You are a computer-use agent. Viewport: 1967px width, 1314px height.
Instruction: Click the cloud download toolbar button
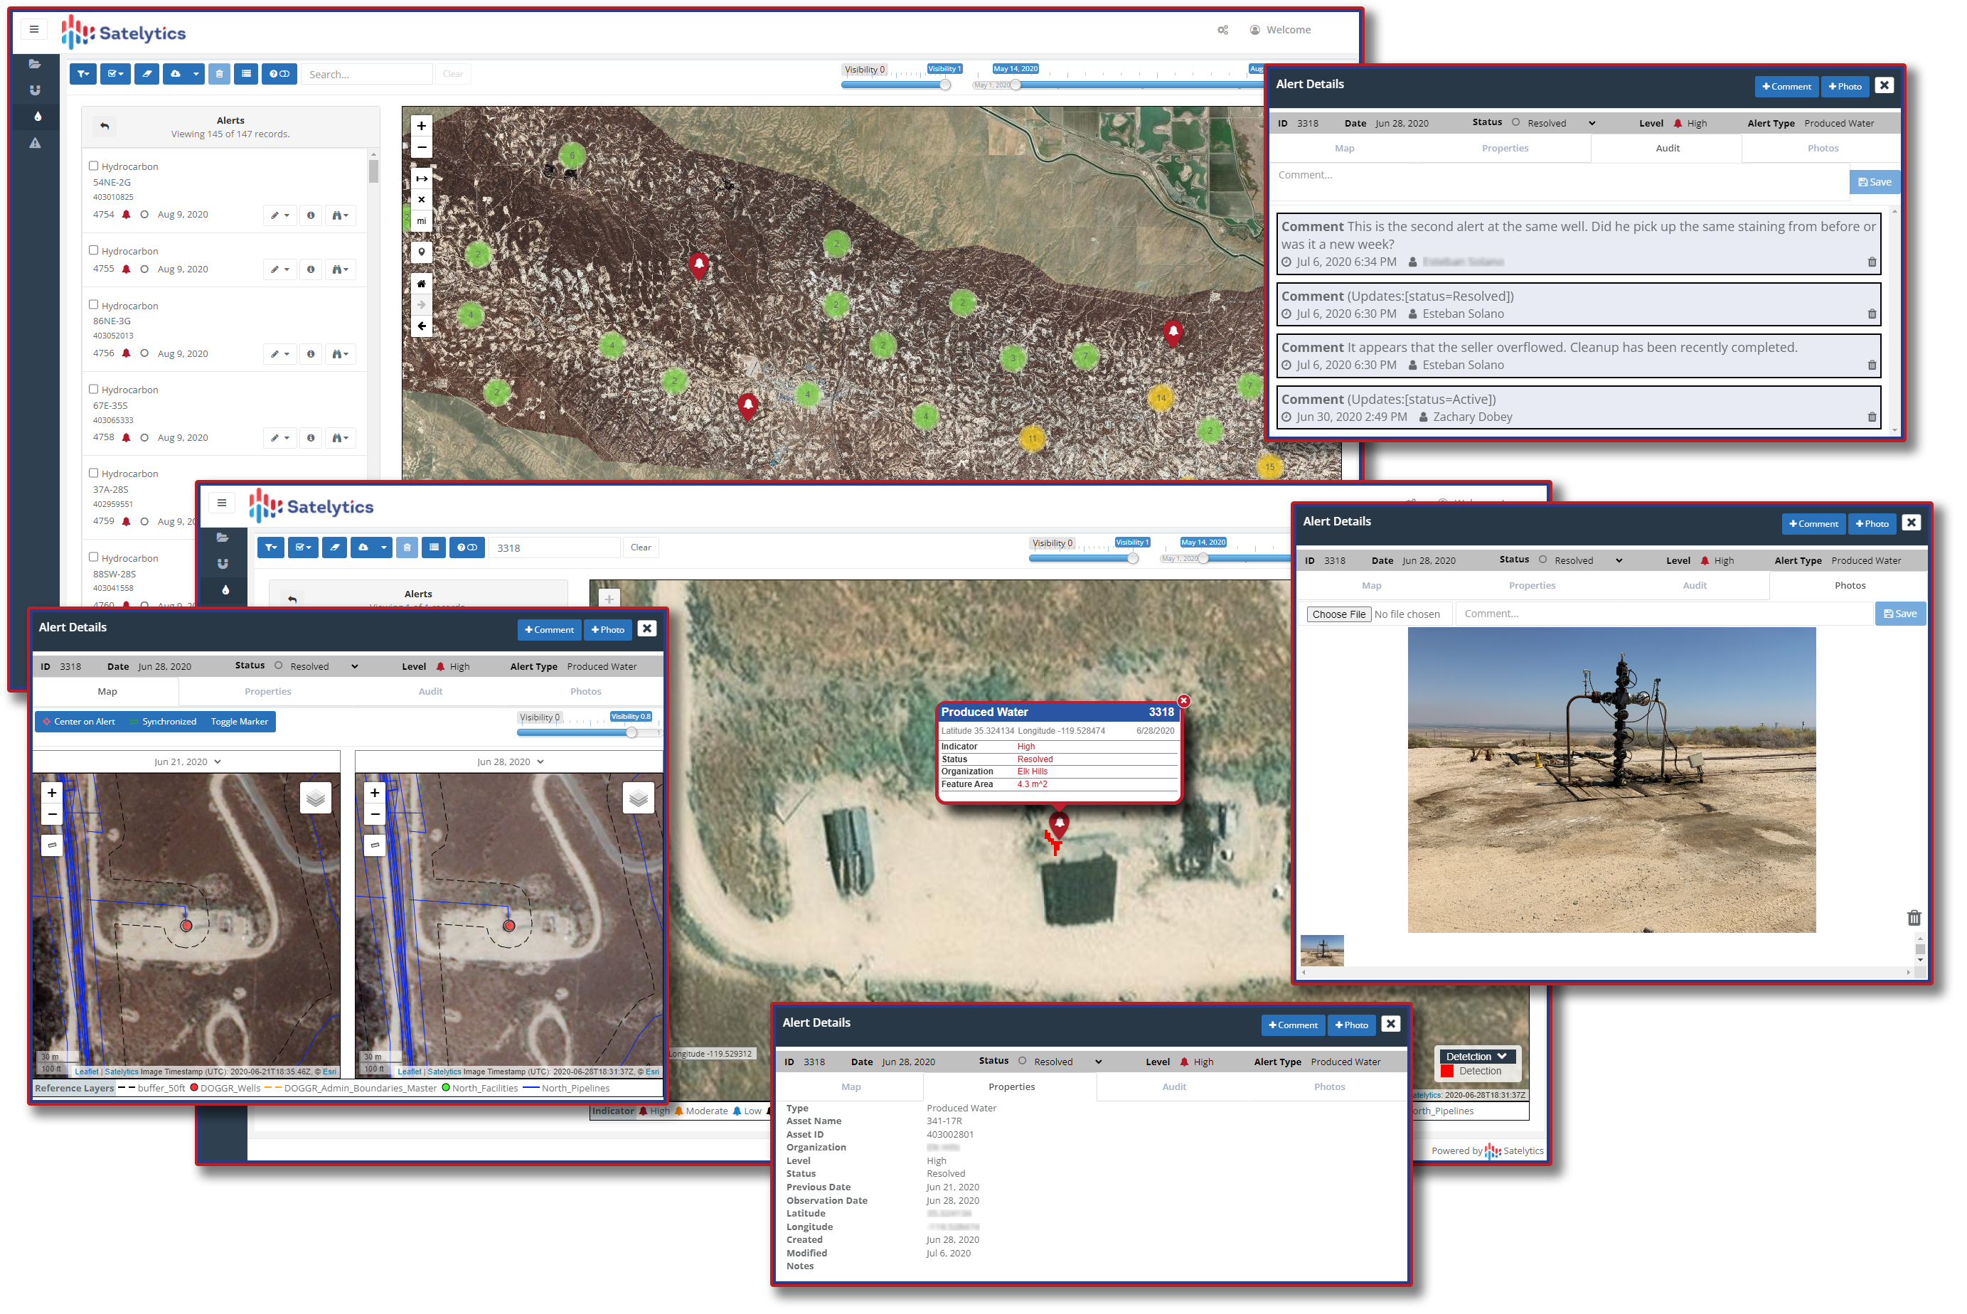[175, 74]
